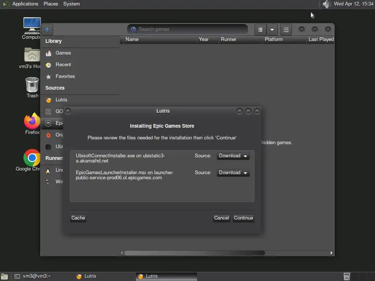Click EpicGamesLauncherInstaller.msi file entry text
Image resolution: width=375 pixels, height=281 pixels.
click(x=125, y=175)
